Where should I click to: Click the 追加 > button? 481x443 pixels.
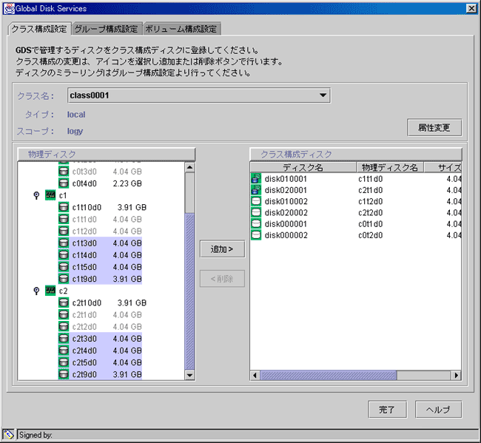tap(222, 249)
